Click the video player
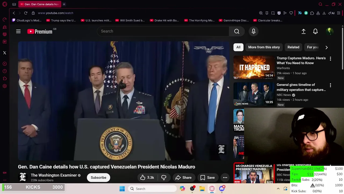The height and width of the screenshot is (194, 344). (124, 101)
